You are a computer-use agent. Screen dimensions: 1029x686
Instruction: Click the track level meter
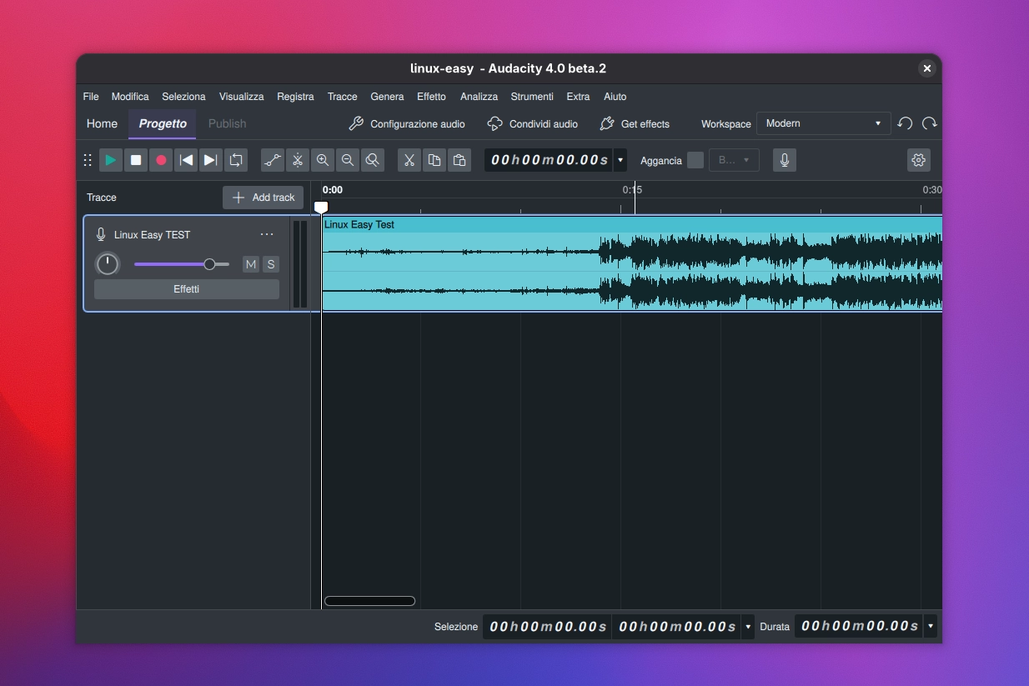click(x=300, y=264)
